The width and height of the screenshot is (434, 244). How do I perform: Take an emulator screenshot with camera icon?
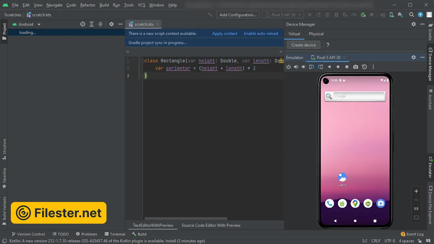[355, 67]
